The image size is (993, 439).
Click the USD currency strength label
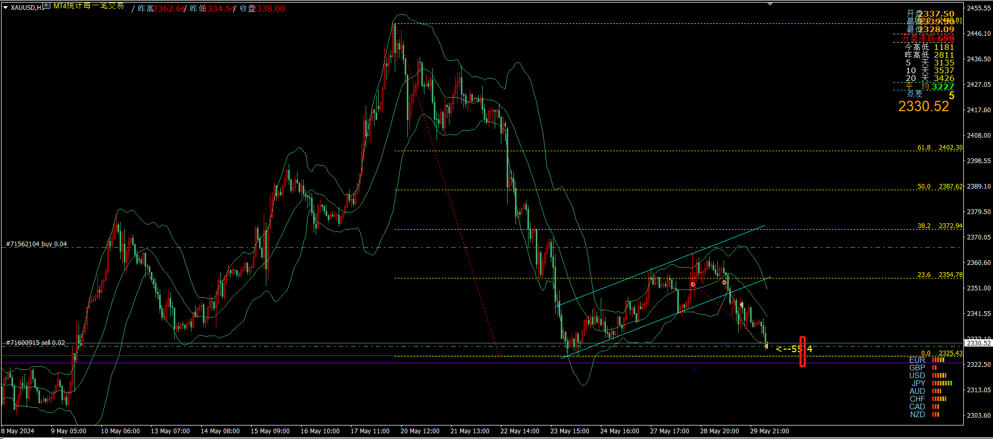[x=917, y=376]
